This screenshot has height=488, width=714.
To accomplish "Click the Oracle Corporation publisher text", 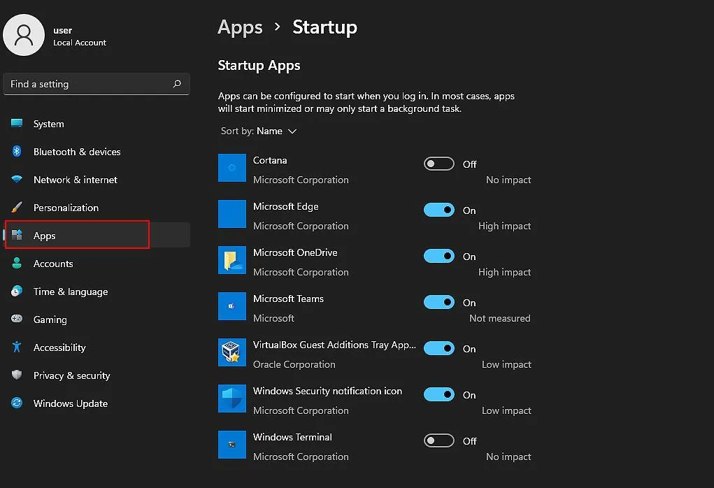I will [x=294, y=364].
